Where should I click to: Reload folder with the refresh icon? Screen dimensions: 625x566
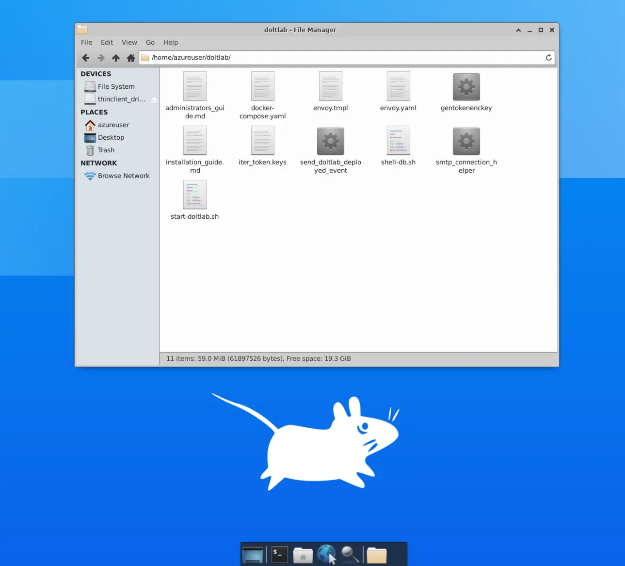(548, 58)
